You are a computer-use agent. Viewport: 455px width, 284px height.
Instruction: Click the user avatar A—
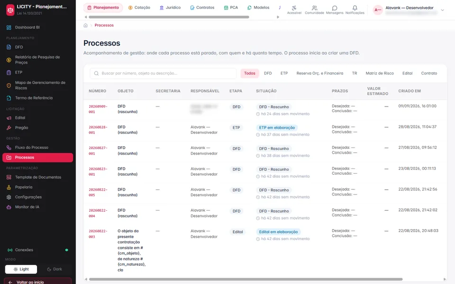click(x=378, y=10)
